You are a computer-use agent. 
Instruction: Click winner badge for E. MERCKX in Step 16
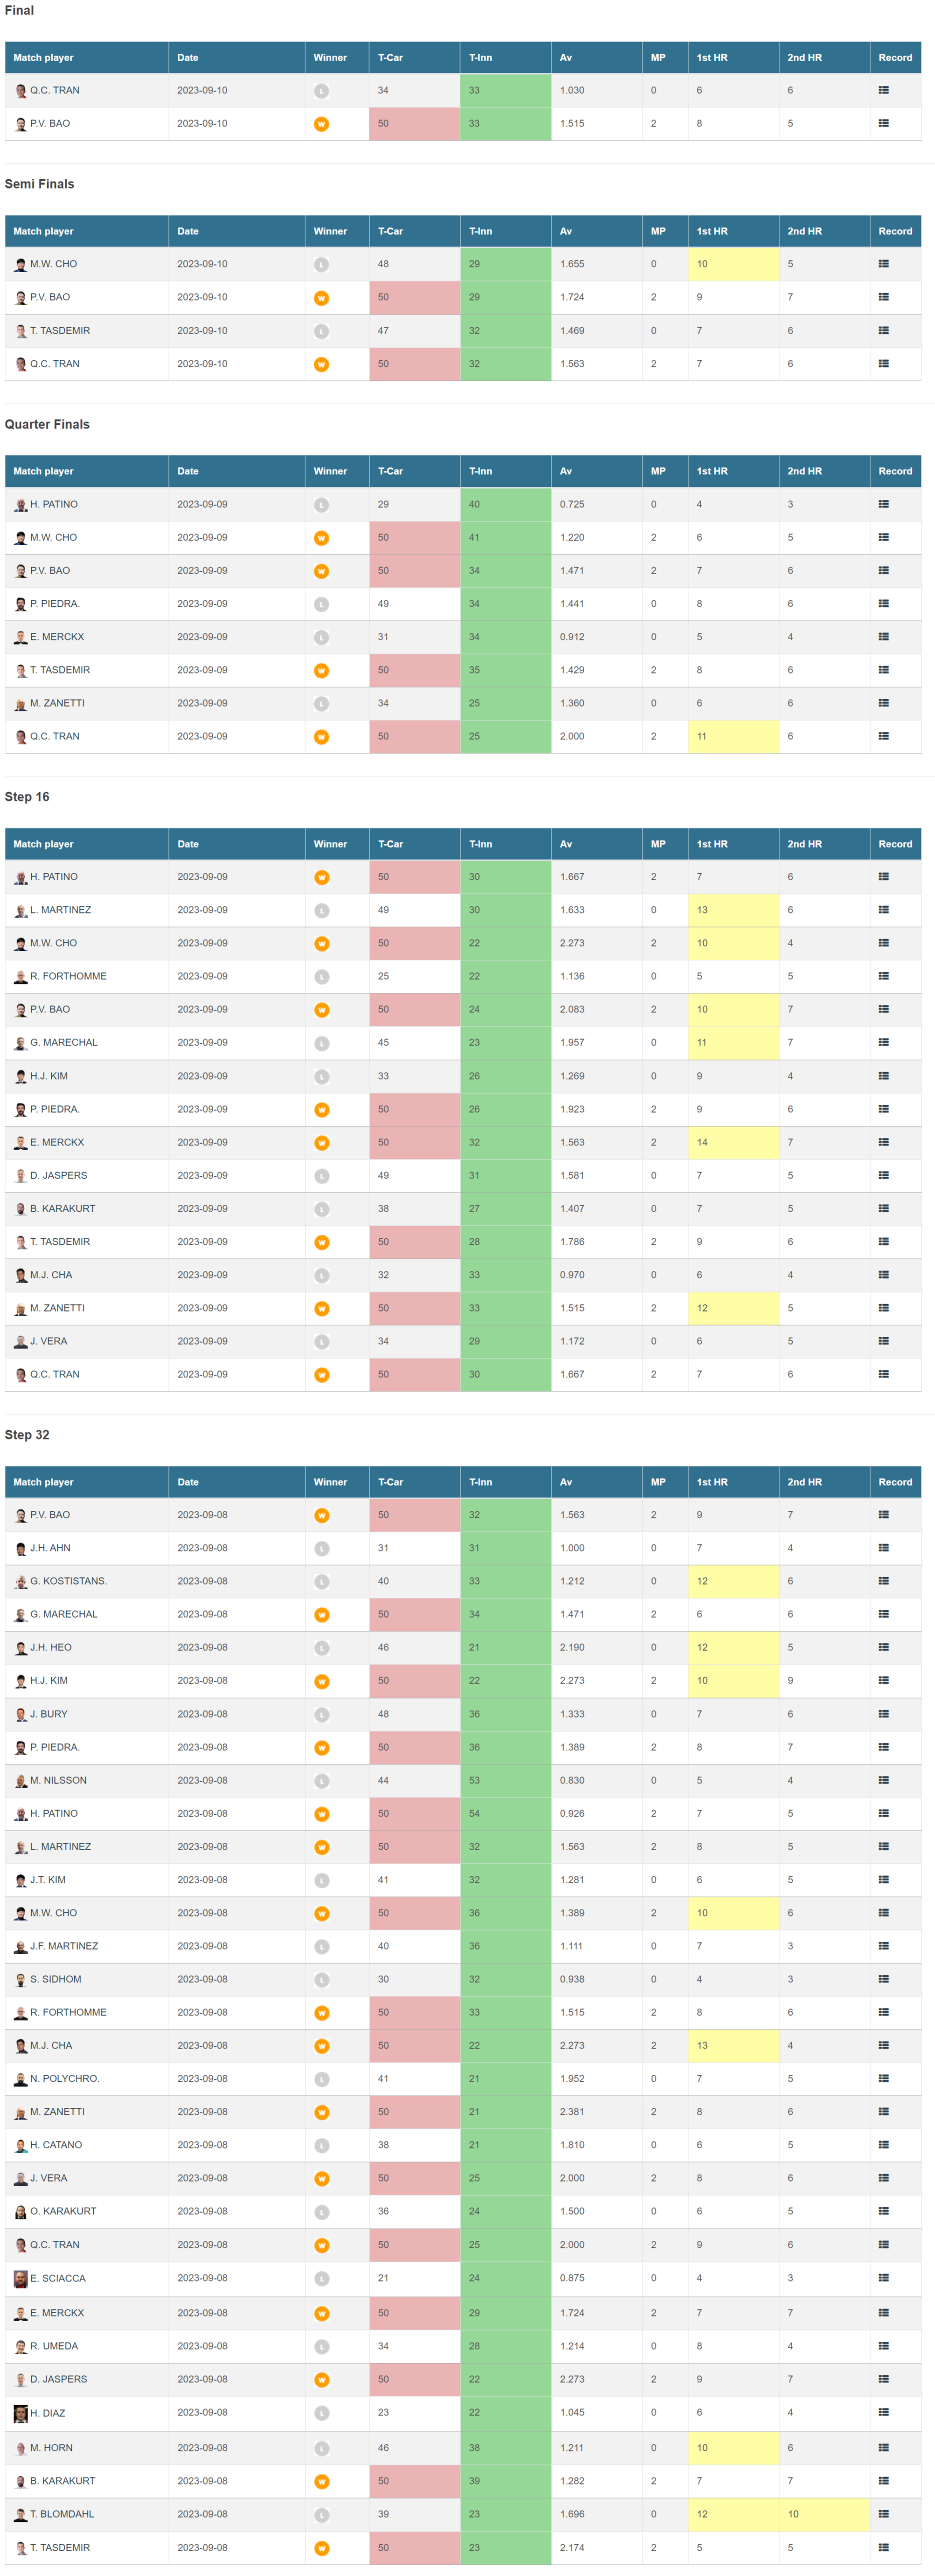321,1143
